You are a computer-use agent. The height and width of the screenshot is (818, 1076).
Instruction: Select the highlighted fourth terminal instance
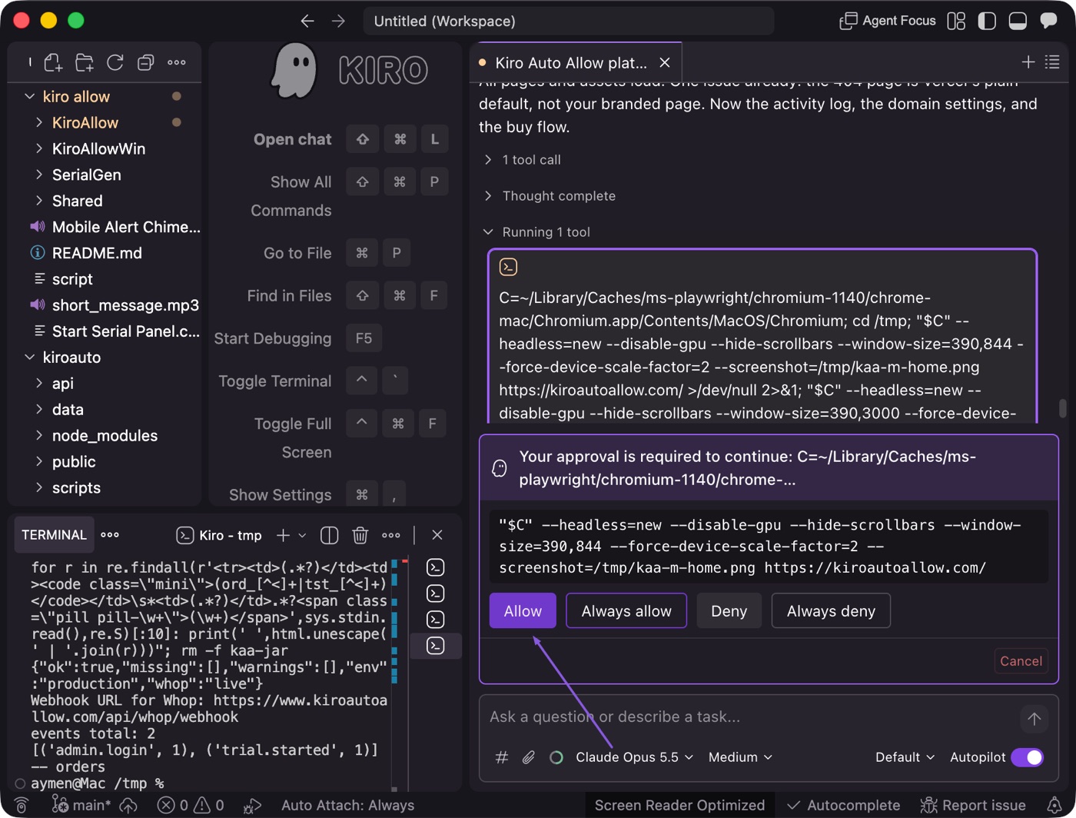[436, 646]
